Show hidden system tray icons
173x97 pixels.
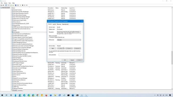155,95
